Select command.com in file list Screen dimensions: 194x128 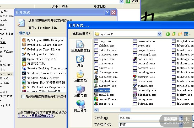click(x=144, y=41)
